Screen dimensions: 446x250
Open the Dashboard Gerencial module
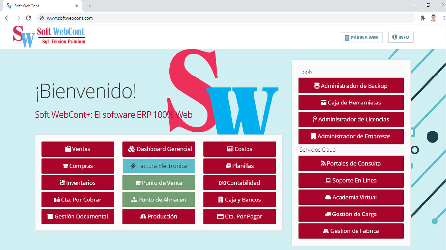(159, 149)
